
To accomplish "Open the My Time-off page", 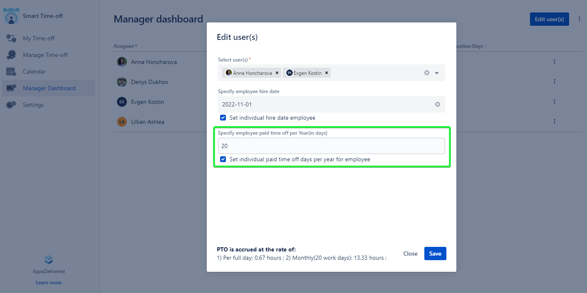I will [x=39, y=38].
